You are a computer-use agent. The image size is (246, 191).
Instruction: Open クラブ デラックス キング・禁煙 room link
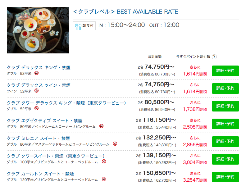pos(39,68)
